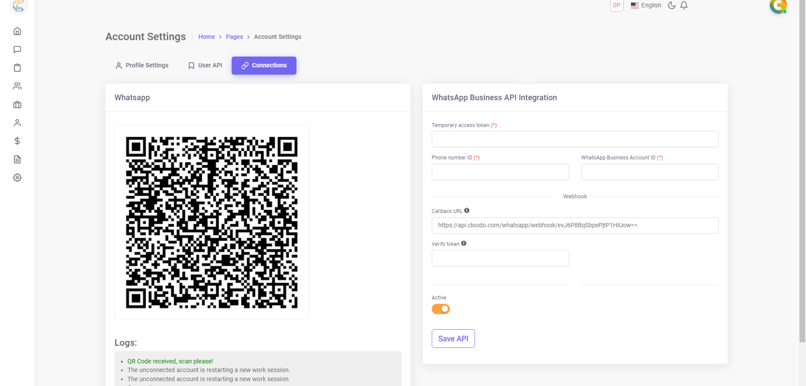806x386 pixels.
Task: Open the settings gear sidebar icon
Action: coord(17,178)
